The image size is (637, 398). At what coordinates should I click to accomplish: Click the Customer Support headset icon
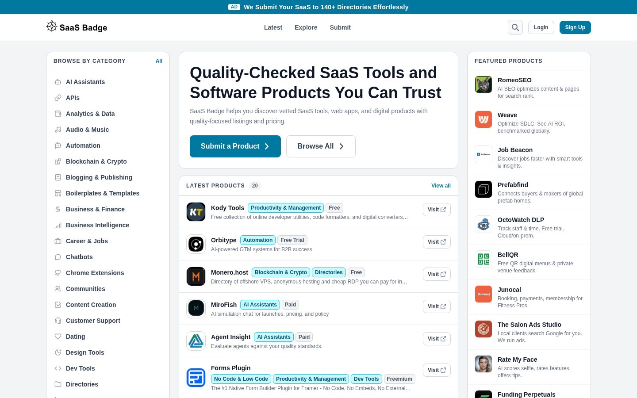coord(58,321)
